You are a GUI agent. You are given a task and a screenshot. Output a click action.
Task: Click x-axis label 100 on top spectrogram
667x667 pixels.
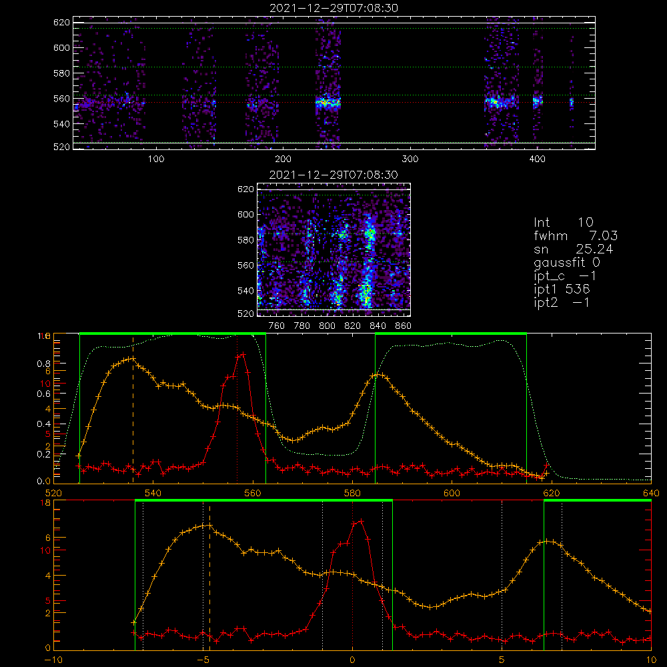click(156, 159)
